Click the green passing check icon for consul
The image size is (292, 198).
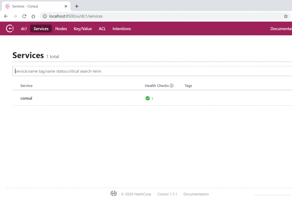coord(147,98)
